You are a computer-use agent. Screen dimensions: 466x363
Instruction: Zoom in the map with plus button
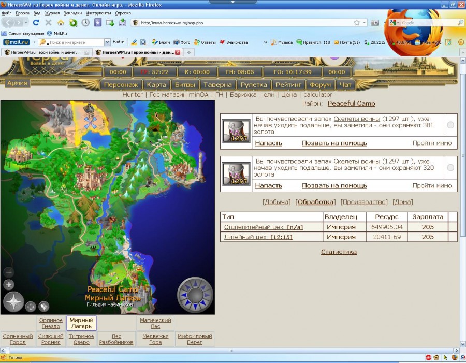[x=9, y=284]
